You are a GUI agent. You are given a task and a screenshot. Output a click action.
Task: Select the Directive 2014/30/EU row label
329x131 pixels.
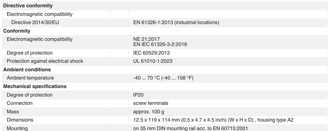tap(35, 23)
